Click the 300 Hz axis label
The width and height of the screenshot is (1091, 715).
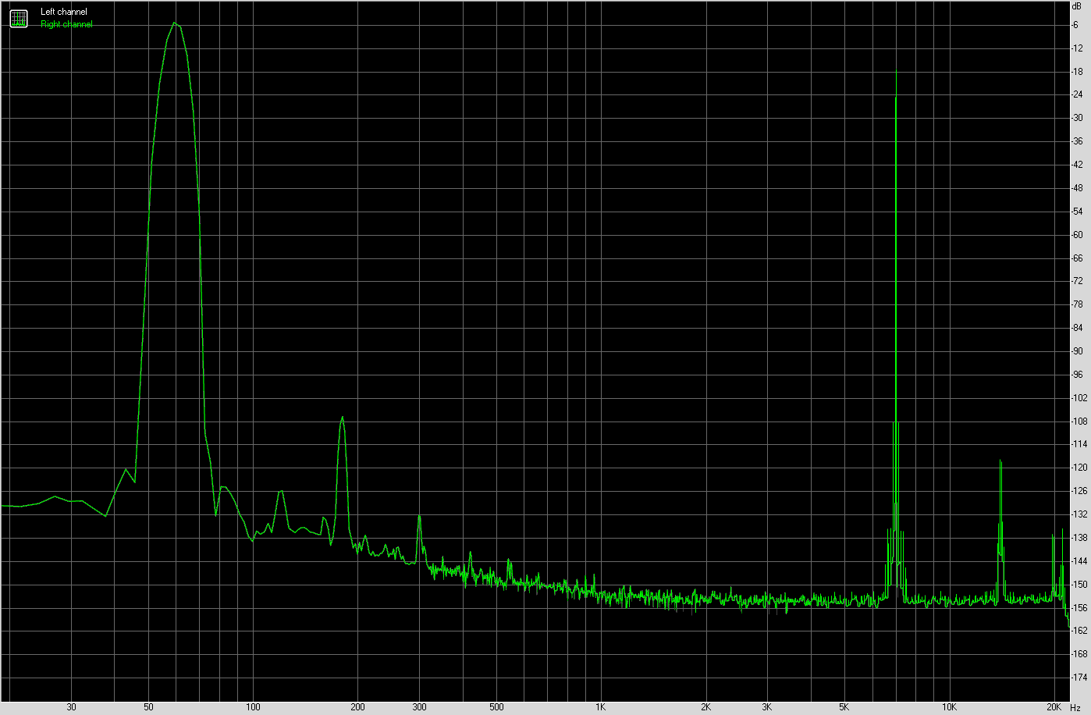421,706
